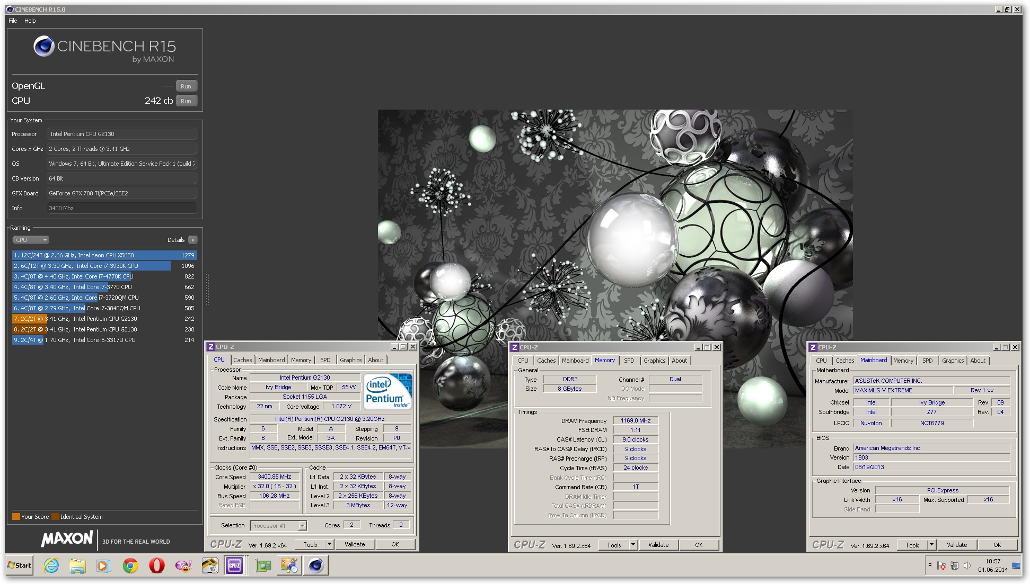
Task: Open the green hardware card taskbar icon
Action: pos(263,565)
